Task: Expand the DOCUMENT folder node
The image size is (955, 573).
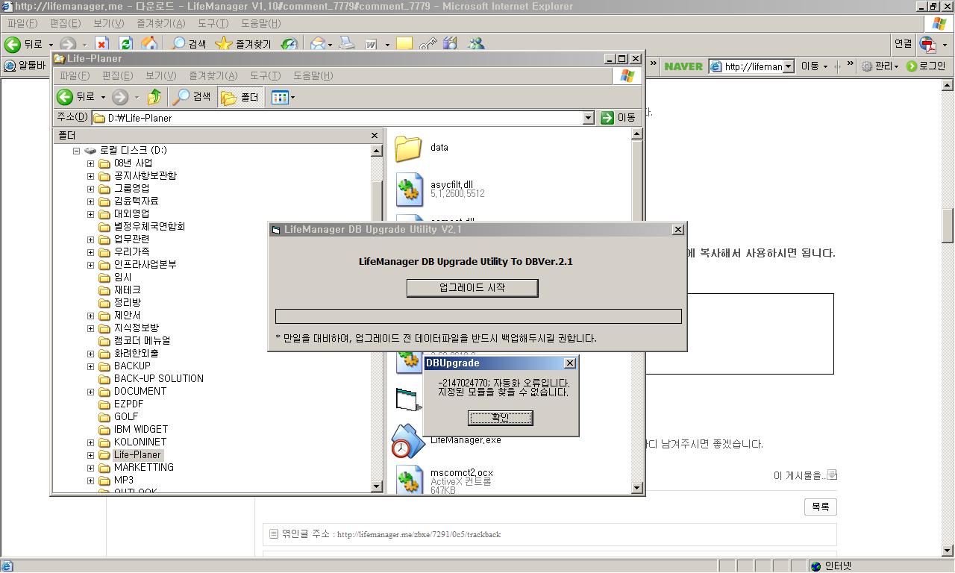Action: [x=90, y=392]
